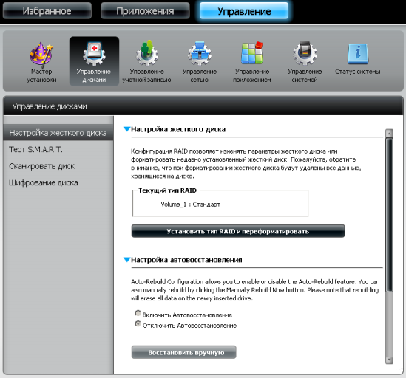Open Управление учетной записью icon
This screenshot has height=378, width=406.
coord(147,53)
